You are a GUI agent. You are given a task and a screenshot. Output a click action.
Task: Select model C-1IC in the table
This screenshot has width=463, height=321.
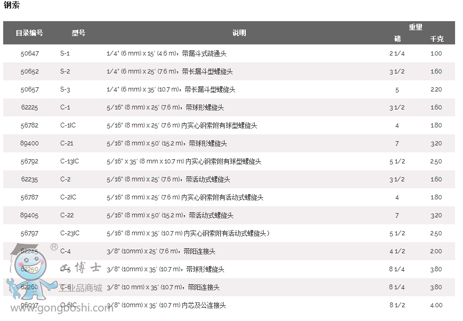[x=68, y=125]
